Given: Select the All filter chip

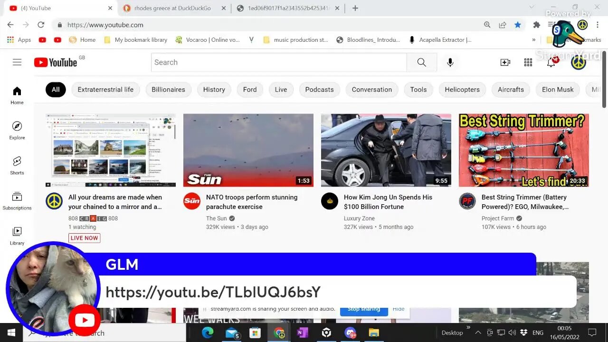Looking at the screenshot, I should tap(56, 89).
